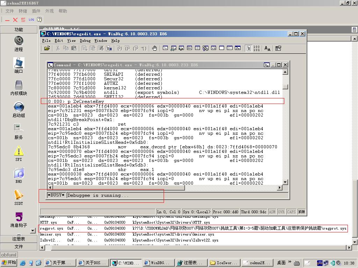Click Internet Explorer quick launch icon on taskbar

pos(23,263)
